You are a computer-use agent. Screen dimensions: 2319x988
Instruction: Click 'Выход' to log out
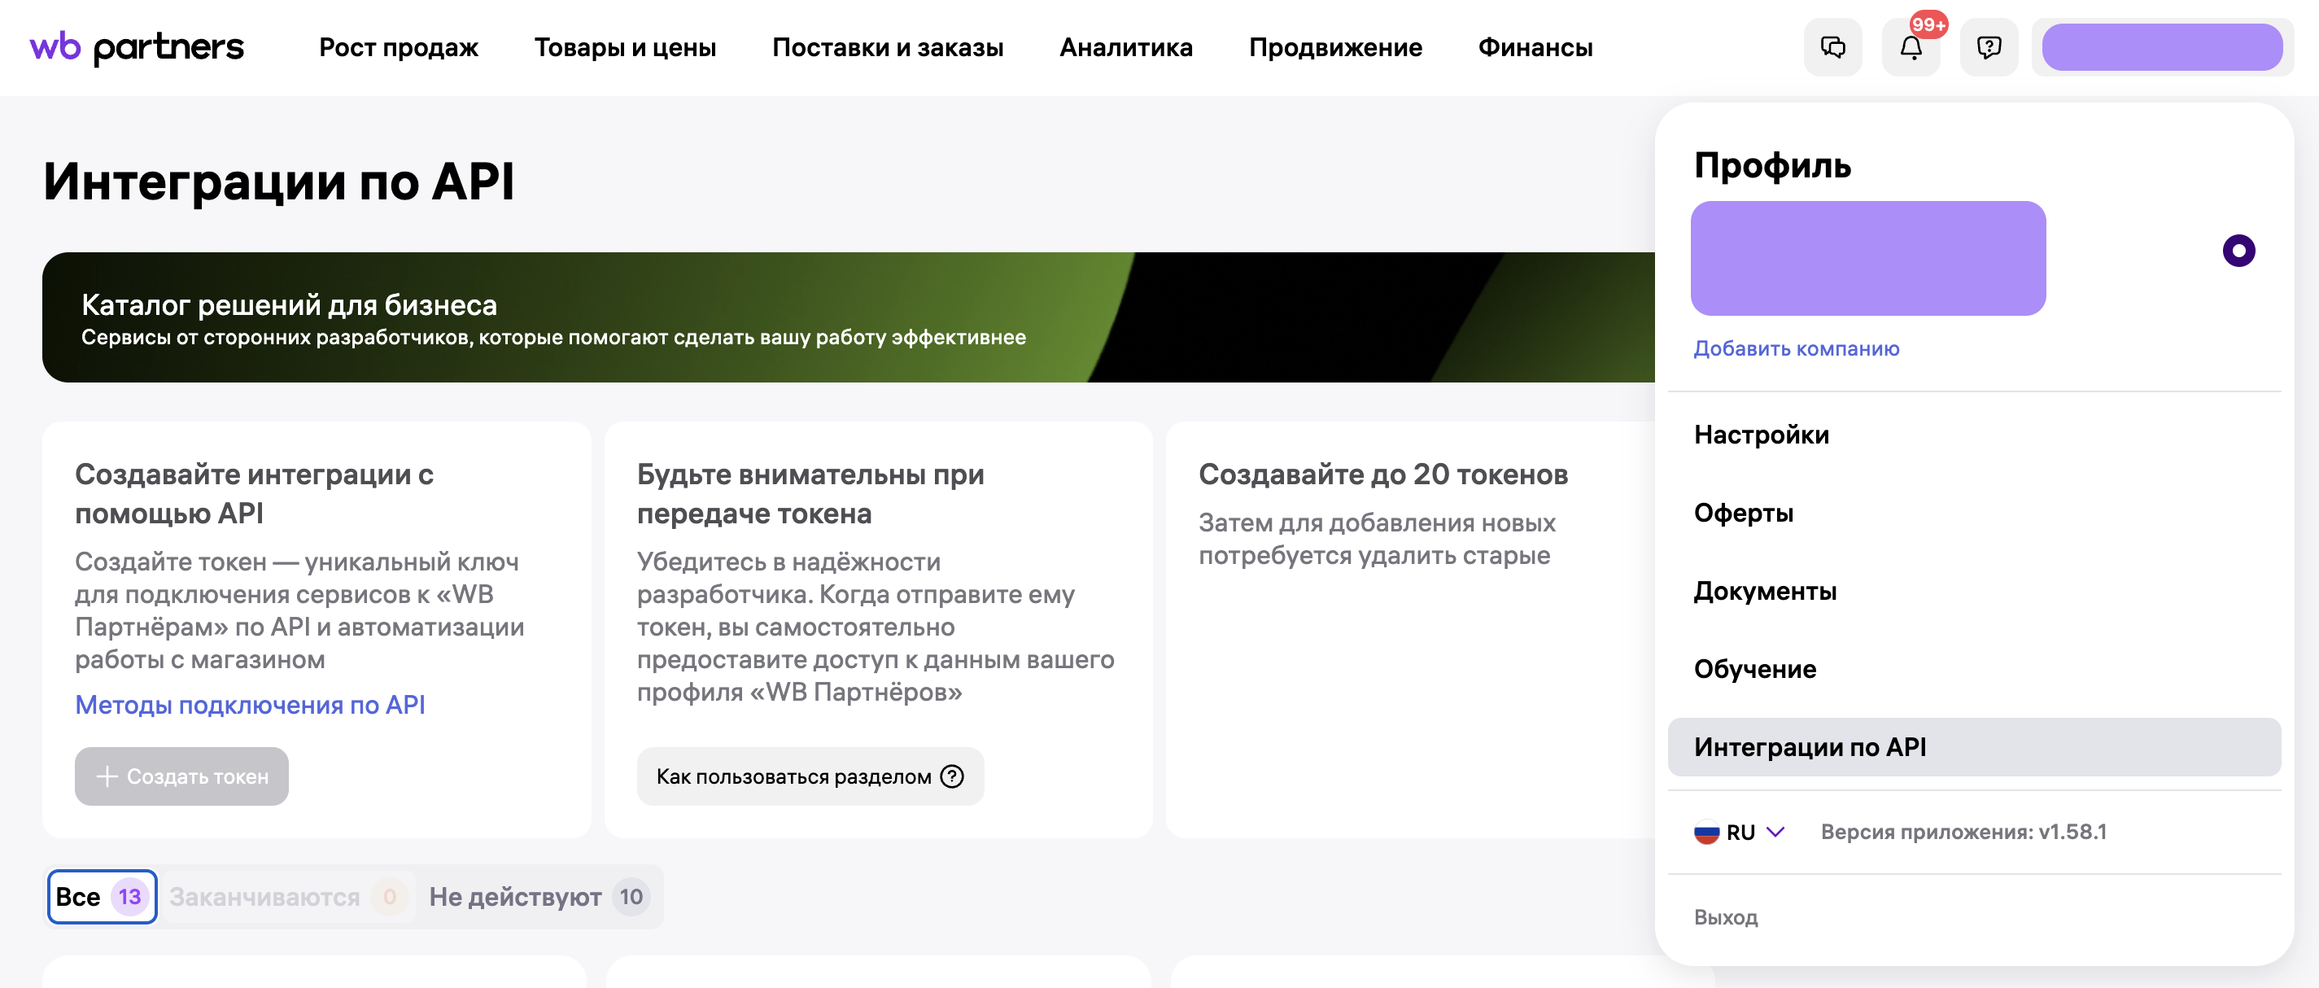tap(1725, 917)
